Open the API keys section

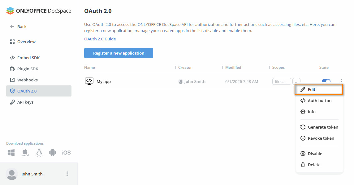point(25,102)
